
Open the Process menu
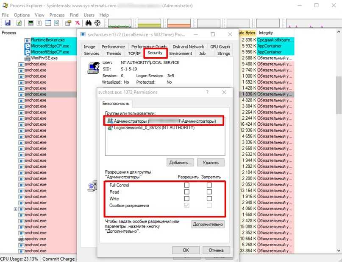coord(57,15)
